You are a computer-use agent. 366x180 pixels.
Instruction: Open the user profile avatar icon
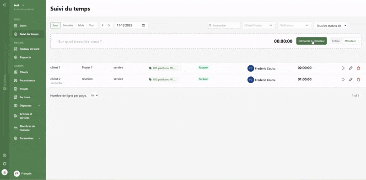(x=5, y=172)
